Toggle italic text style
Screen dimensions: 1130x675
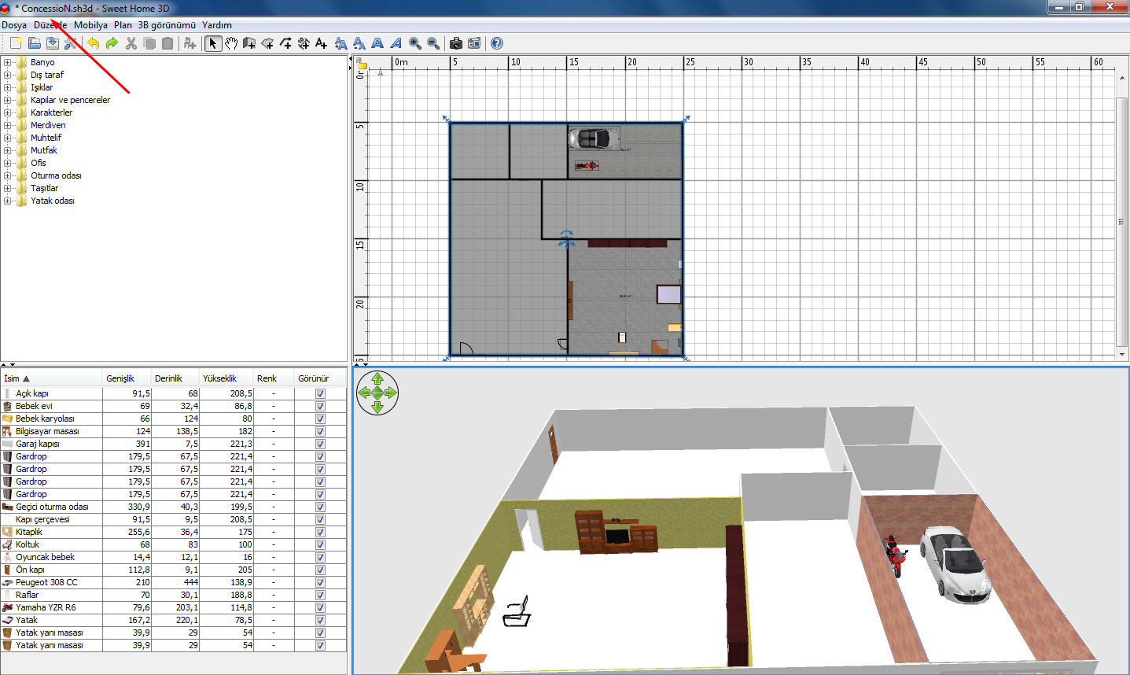(396, 43)
